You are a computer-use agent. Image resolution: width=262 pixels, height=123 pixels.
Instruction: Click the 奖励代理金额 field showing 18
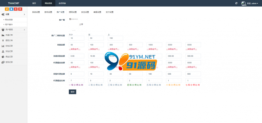tap(96, 74)
